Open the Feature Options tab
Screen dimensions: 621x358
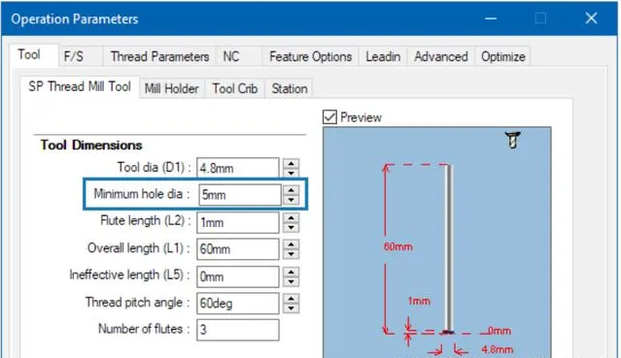(x=311, y=56)
